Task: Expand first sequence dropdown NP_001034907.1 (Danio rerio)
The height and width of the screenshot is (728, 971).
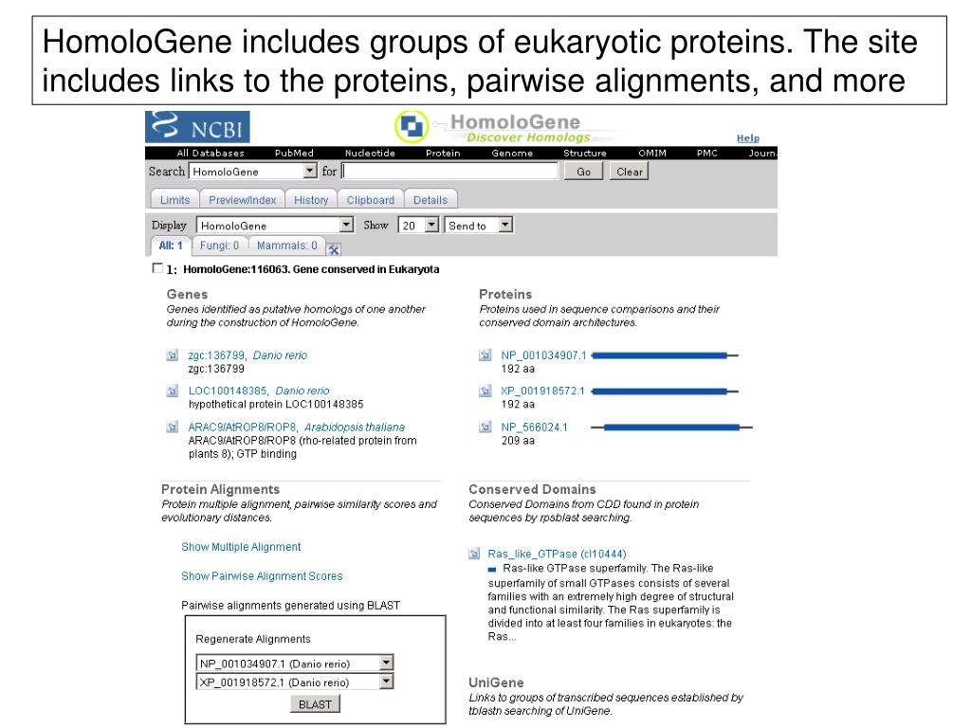Action: click(x=387, y=663)
